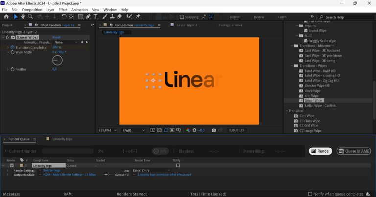The height and width of the screenshot is (197, 376).
Task: Click the Wipe Angle stopwatch icon
Action: click(12, 52)
